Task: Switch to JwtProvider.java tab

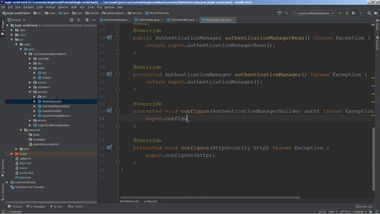Action: coord(148,20)
